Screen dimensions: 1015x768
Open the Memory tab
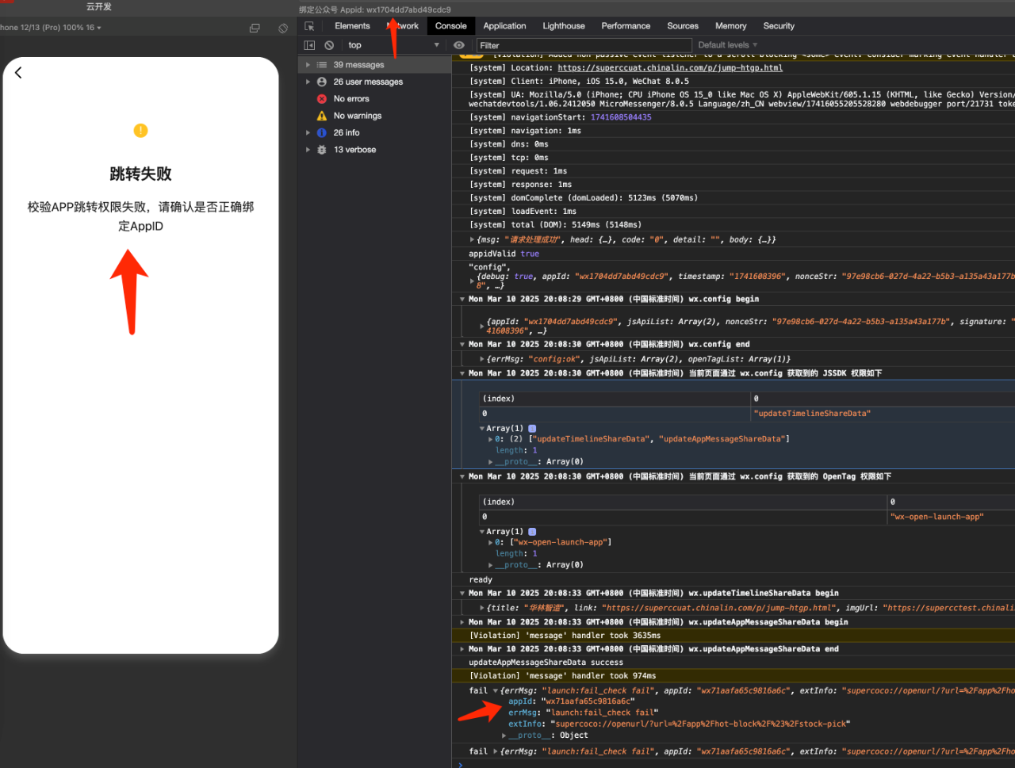[x=731, y=26]
